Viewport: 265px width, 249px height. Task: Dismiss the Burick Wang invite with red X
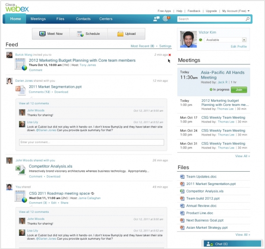(170, 55)
